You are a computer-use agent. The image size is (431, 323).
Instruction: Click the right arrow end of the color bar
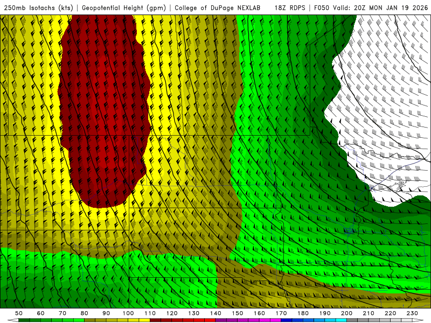point(418,320)
